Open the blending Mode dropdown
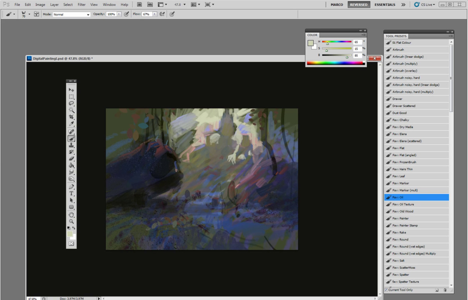The image size is (468, 300). coord(71,14)
